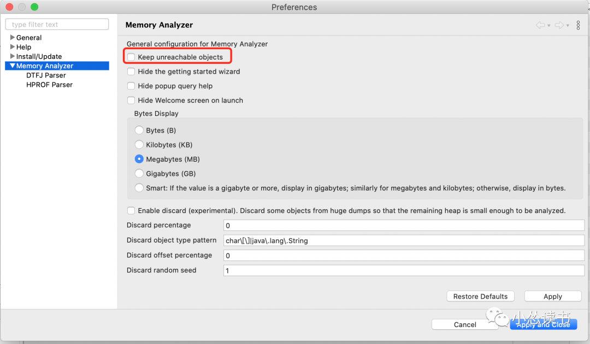Choose the Gigabytes (GB) radio button
590x344 pixels.
139,174
